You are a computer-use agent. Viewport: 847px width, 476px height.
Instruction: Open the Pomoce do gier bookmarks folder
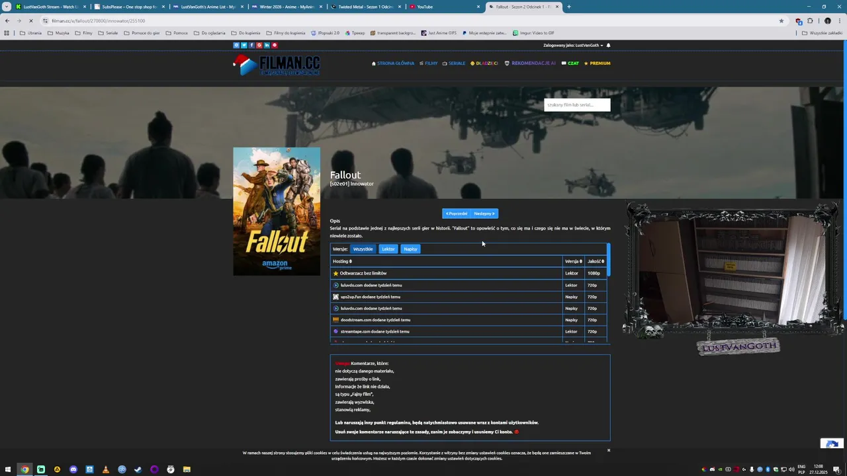click(142, 33)
